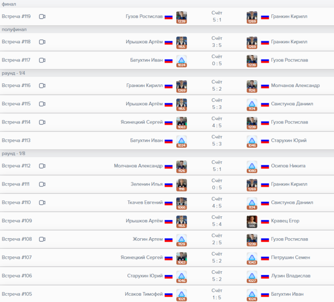Click the camera icon for Встреча #108
Screen dimensions: 334x302
pyautogui.click(x=42, y=239)
